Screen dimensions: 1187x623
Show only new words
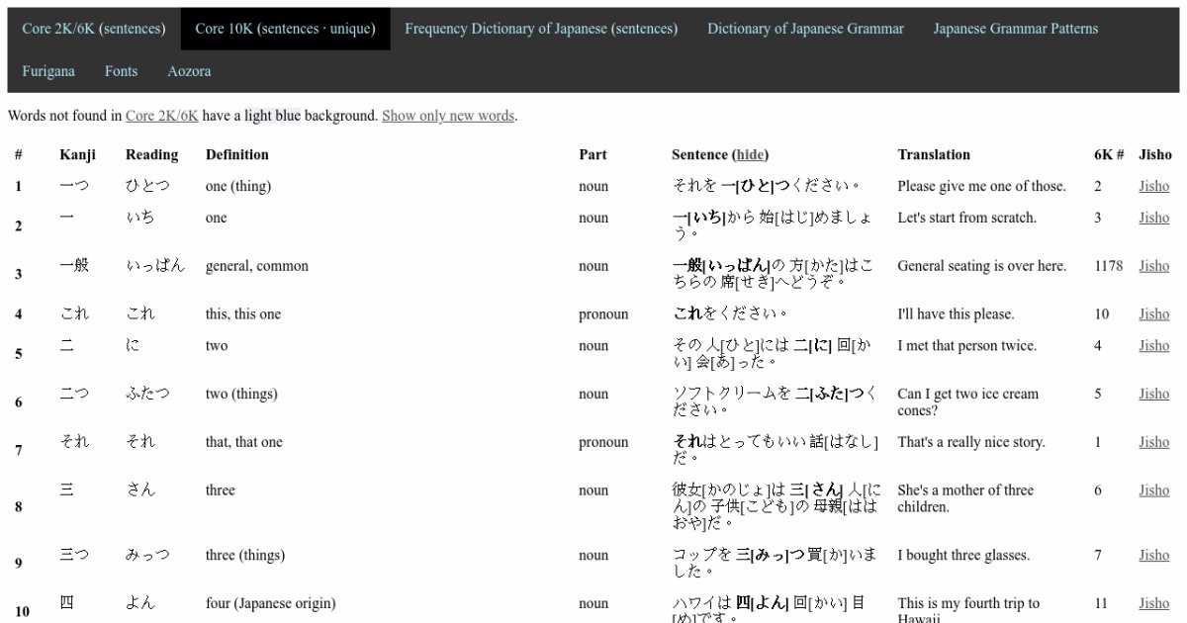(x=446, y=116)
